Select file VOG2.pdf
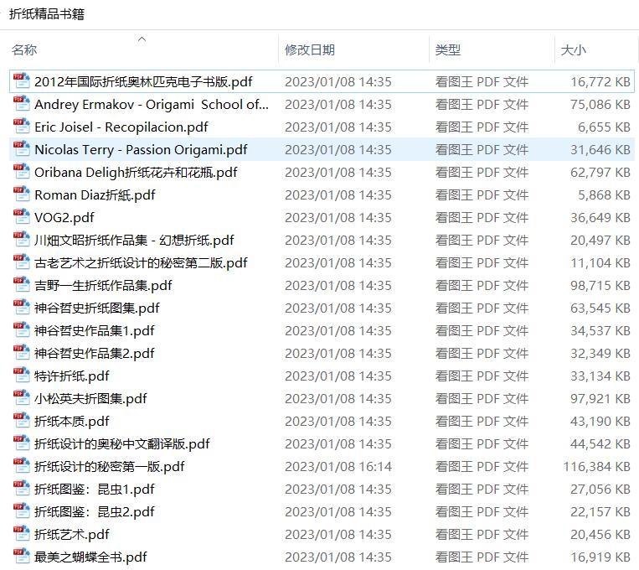The image size is (639, 570). click(64, 217)
